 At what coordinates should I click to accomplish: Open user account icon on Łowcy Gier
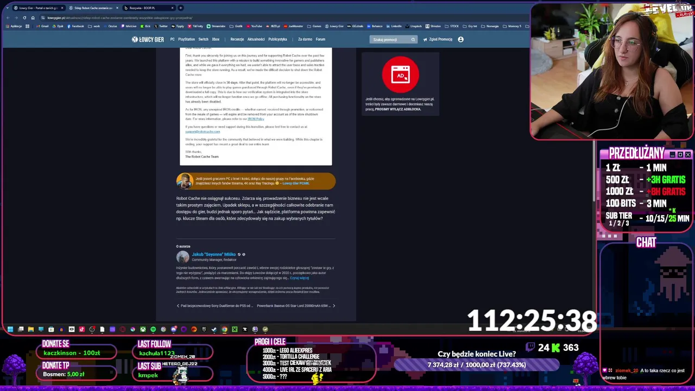click(x=460, y=39)
